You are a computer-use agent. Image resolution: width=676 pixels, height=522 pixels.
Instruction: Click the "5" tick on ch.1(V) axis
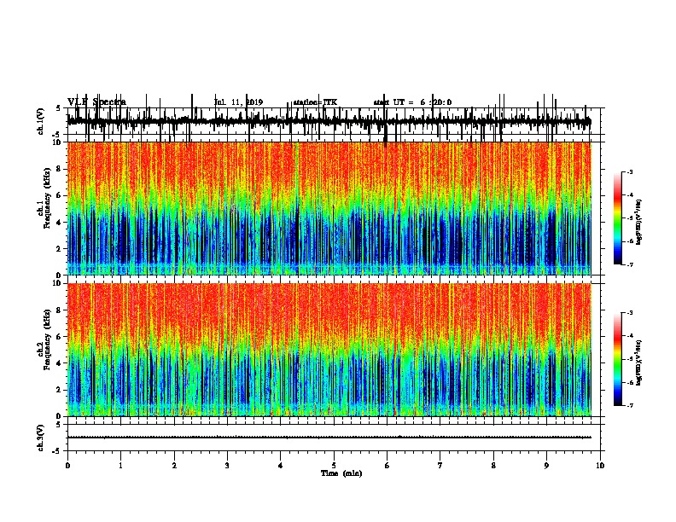click(x=59, y=108)
